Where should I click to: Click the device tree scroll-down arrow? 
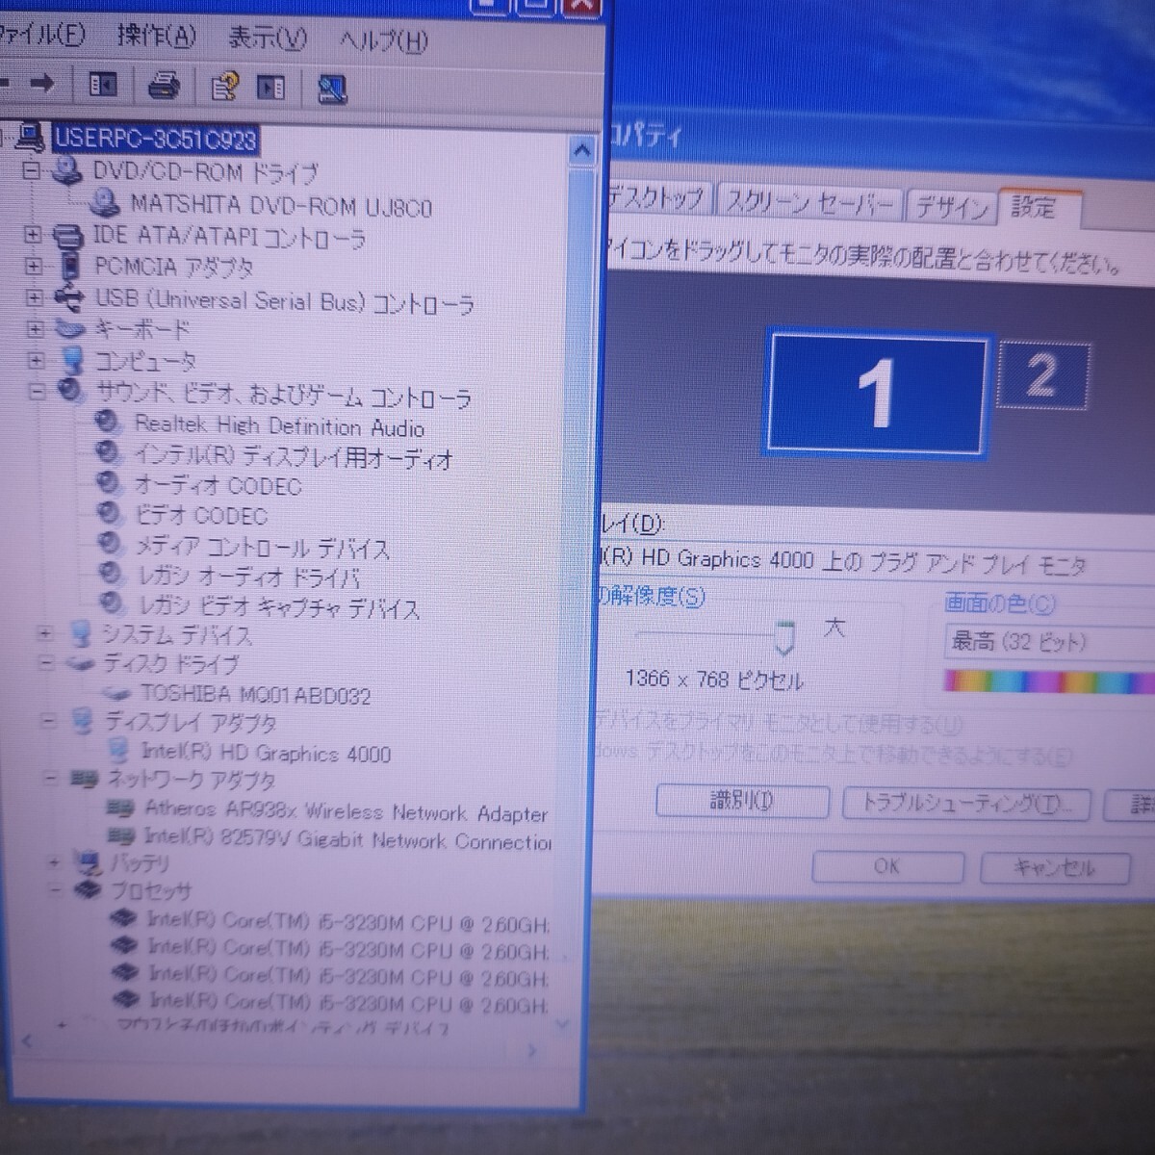point(563,1024)
